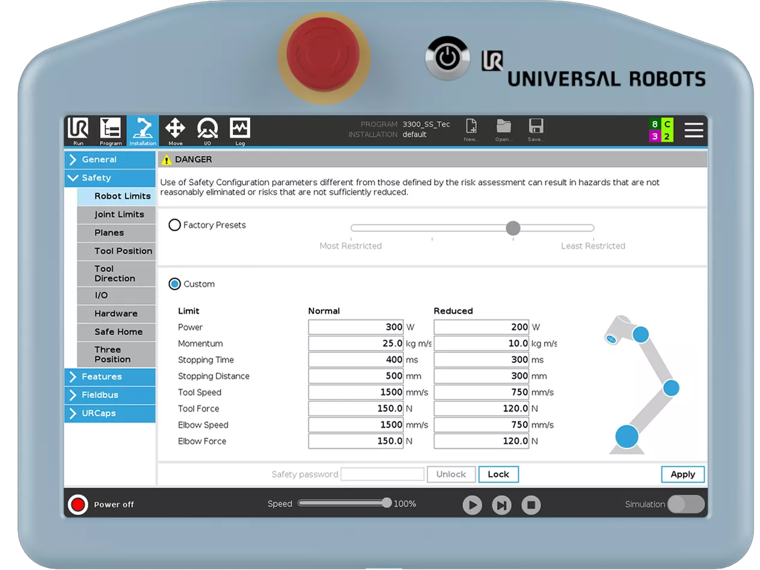Select the Custom radio button
This screenshot has width=760, height=570.
175,284
